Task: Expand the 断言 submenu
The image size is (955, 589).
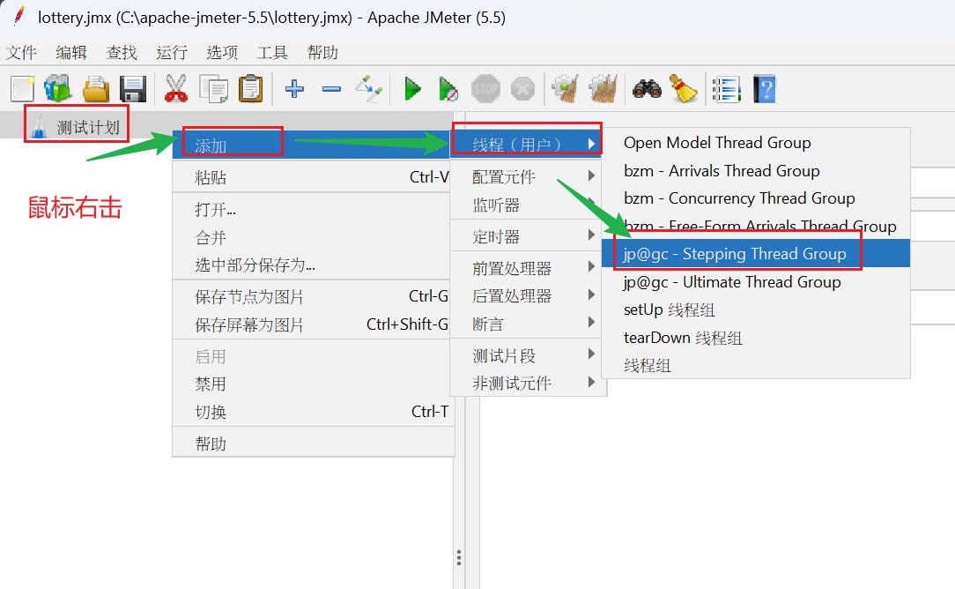Action: (527, 324)
